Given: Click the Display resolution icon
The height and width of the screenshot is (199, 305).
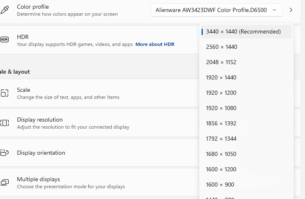Looking at the screenshot, I should [x=5, y=123].
